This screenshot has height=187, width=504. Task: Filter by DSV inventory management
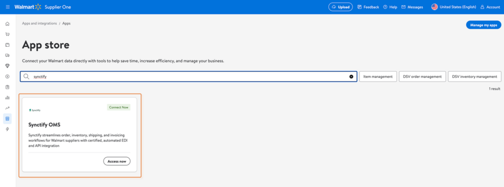tap(475, 76)
